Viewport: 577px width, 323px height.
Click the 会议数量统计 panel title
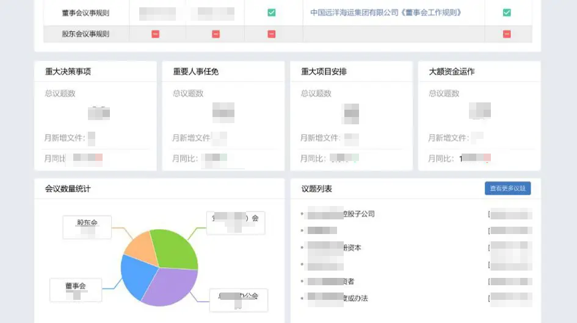click(x=68, y=189)
